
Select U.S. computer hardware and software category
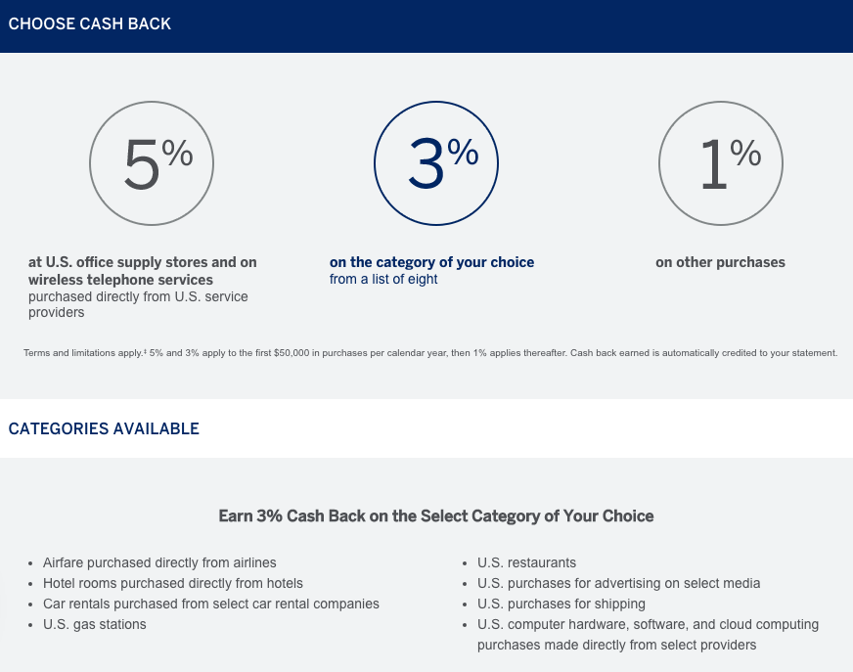648,635
